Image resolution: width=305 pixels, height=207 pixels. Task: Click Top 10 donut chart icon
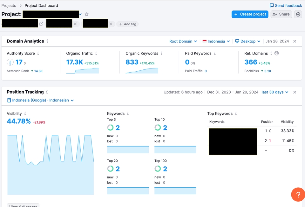pyautogui.click(x=158, y=127)
